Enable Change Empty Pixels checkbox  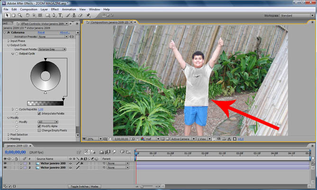click(39, 130)
